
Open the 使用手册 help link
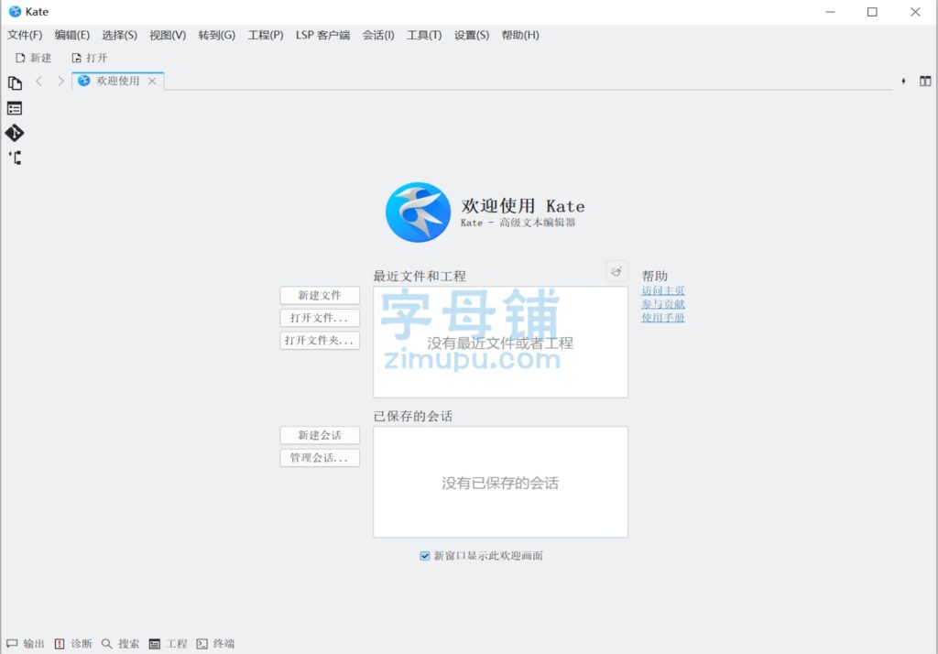[x=663, y=317]
